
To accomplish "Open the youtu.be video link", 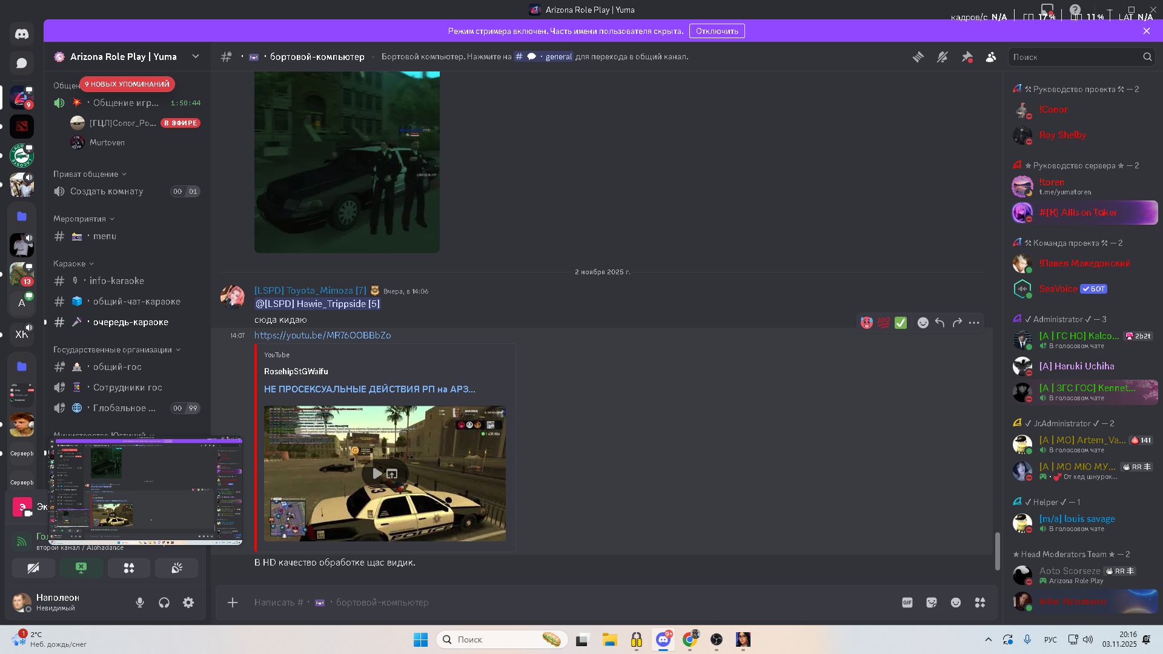I will point(322,335).
